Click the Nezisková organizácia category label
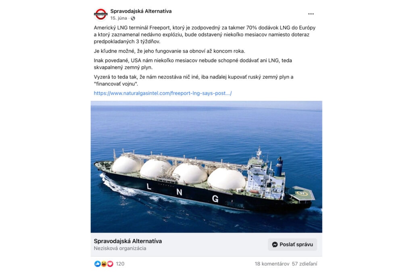Image resolution: width=413 pixels, height=275 pixels. point(120,248)
